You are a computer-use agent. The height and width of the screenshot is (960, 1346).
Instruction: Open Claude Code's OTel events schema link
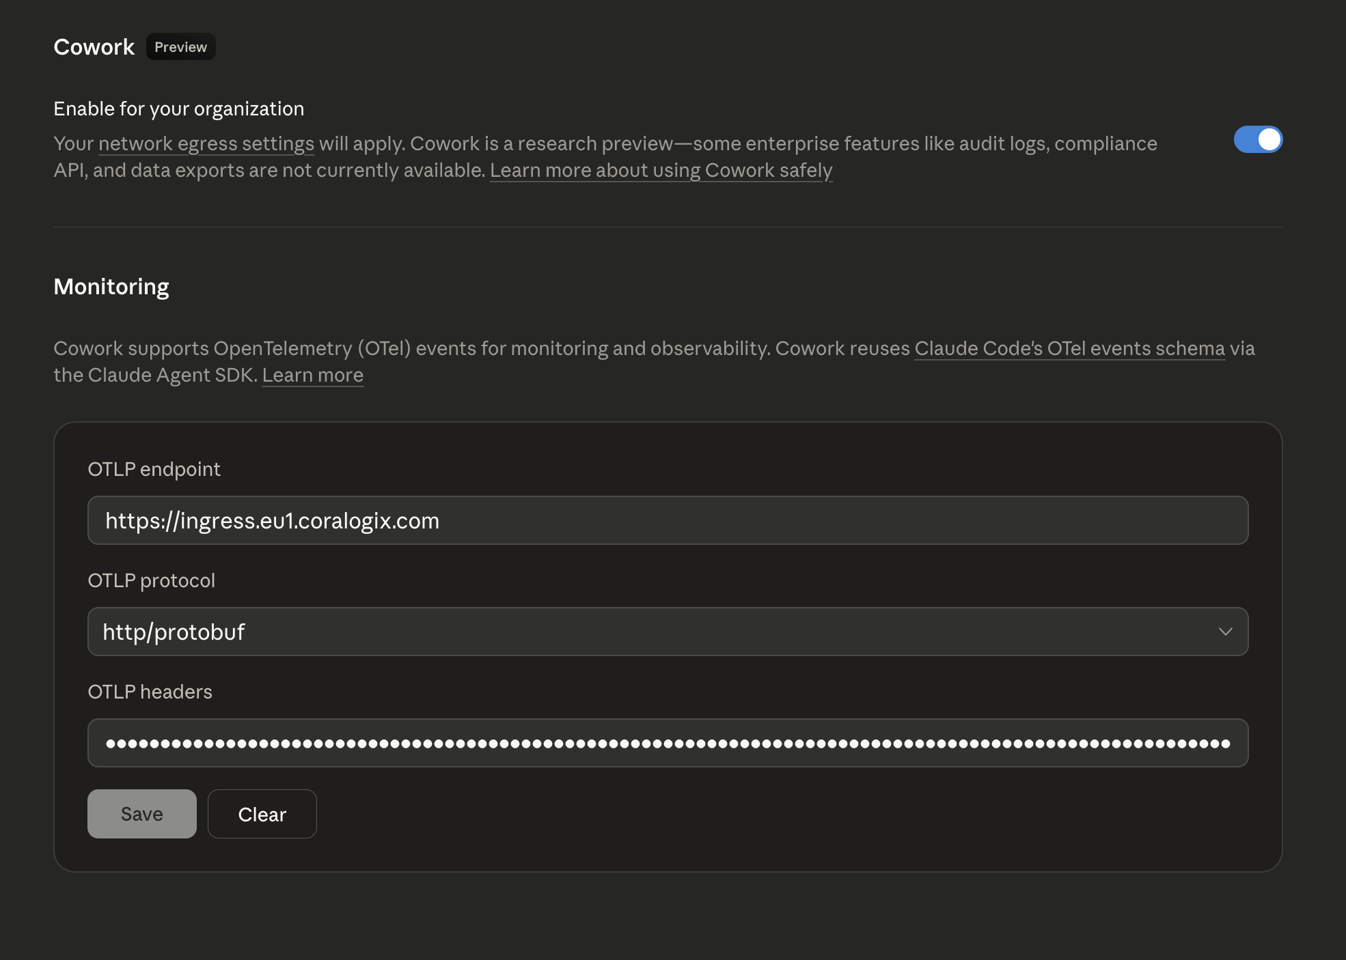(1069, 349)
